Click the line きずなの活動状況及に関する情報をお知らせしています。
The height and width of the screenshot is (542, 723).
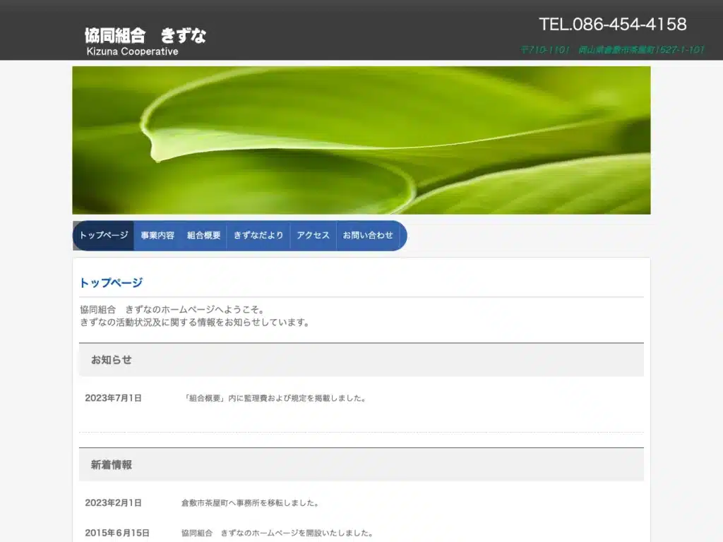pyautogui.click(x=195, y=322)
